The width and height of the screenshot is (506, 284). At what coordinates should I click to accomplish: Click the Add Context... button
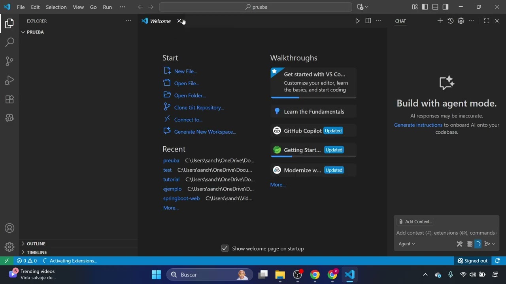[x=415, y=222]
